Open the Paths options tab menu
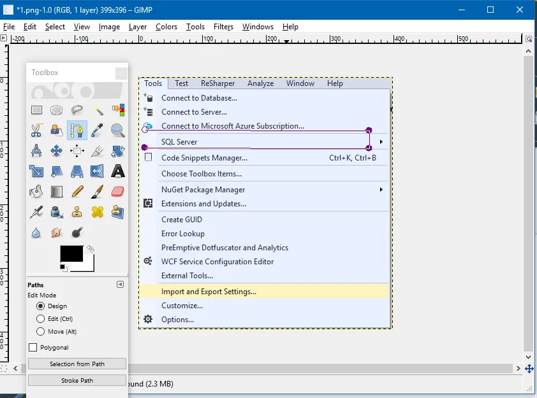 pyautogui.click(x=120, y=285)
